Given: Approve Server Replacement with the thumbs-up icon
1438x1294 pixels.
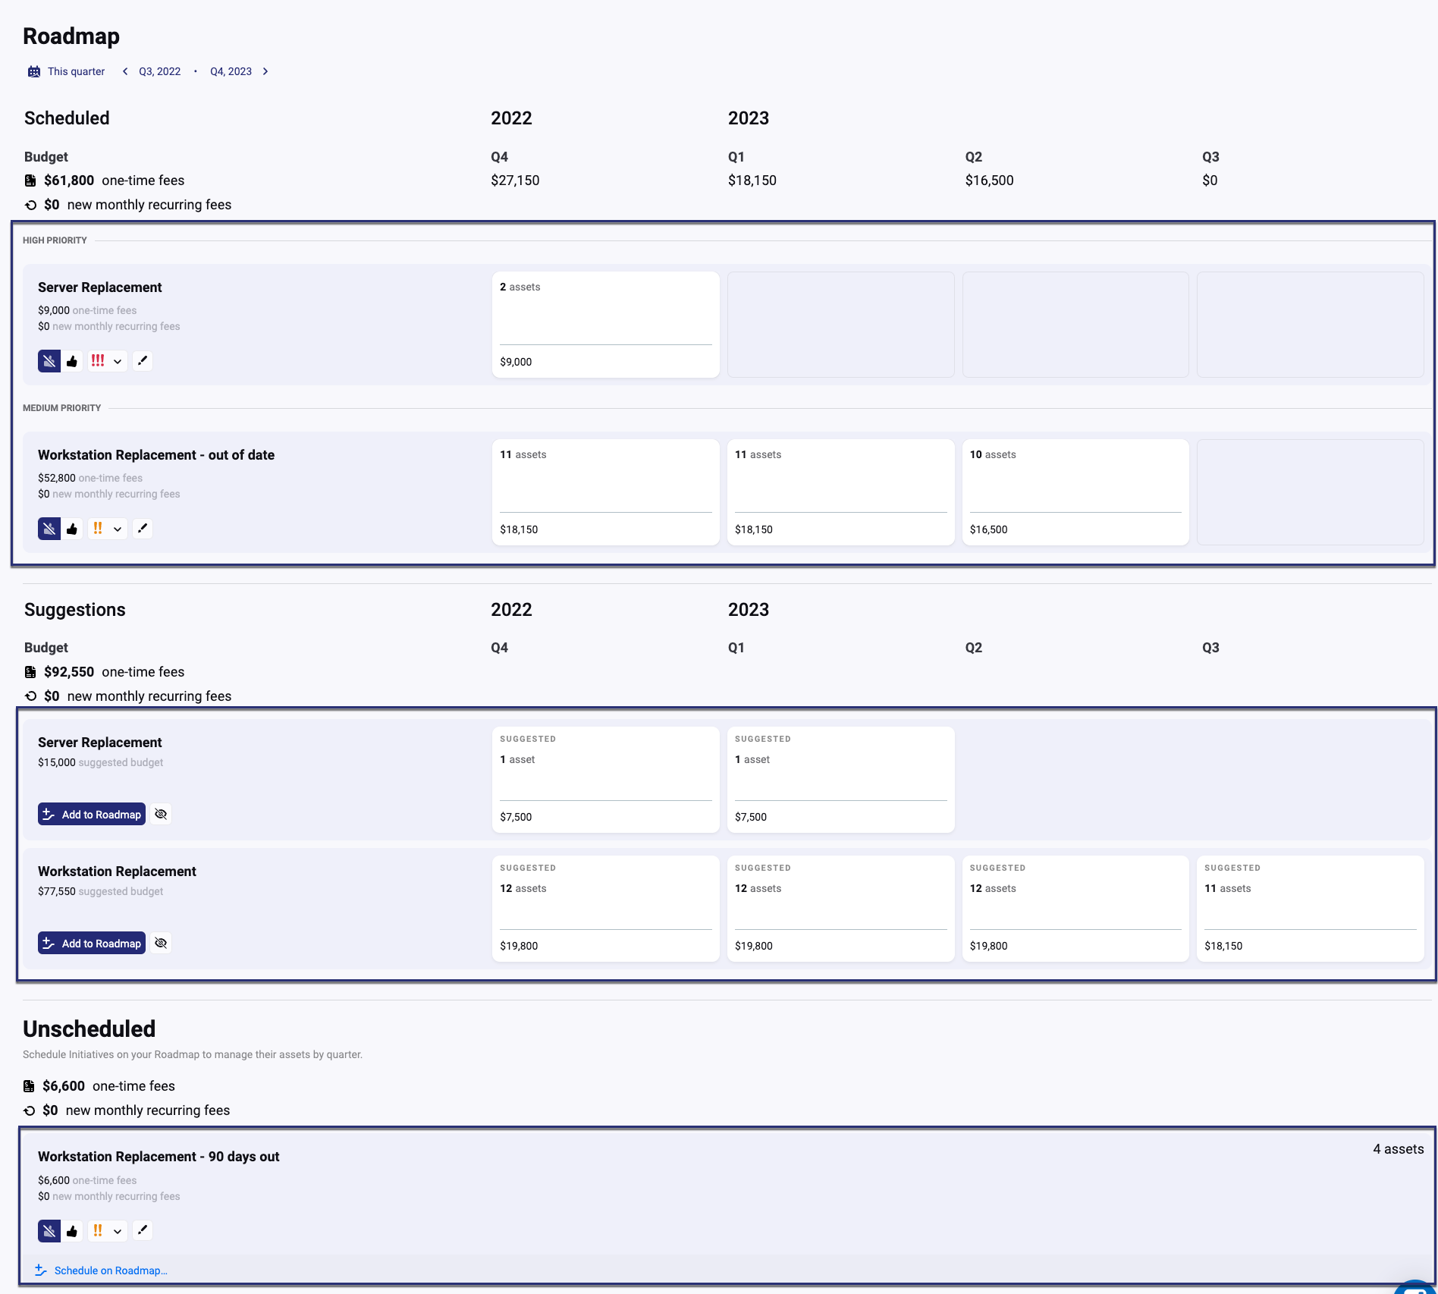Looking at the screenshot, I should (x=72, y=361).
